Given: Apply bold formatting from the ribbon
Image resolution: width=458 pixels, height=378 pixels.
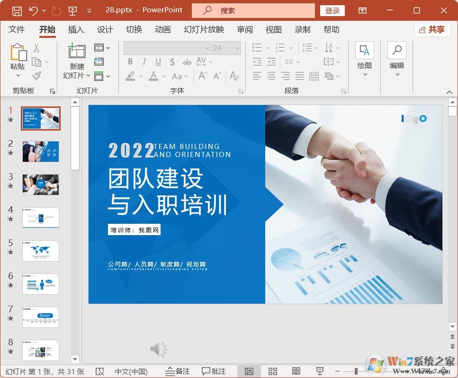Looking at the screenshot, I should (x=131, y=62).
